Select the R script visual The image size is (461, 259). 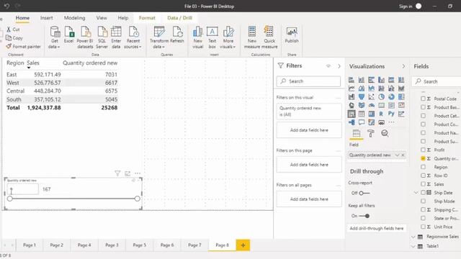[381, 114]
